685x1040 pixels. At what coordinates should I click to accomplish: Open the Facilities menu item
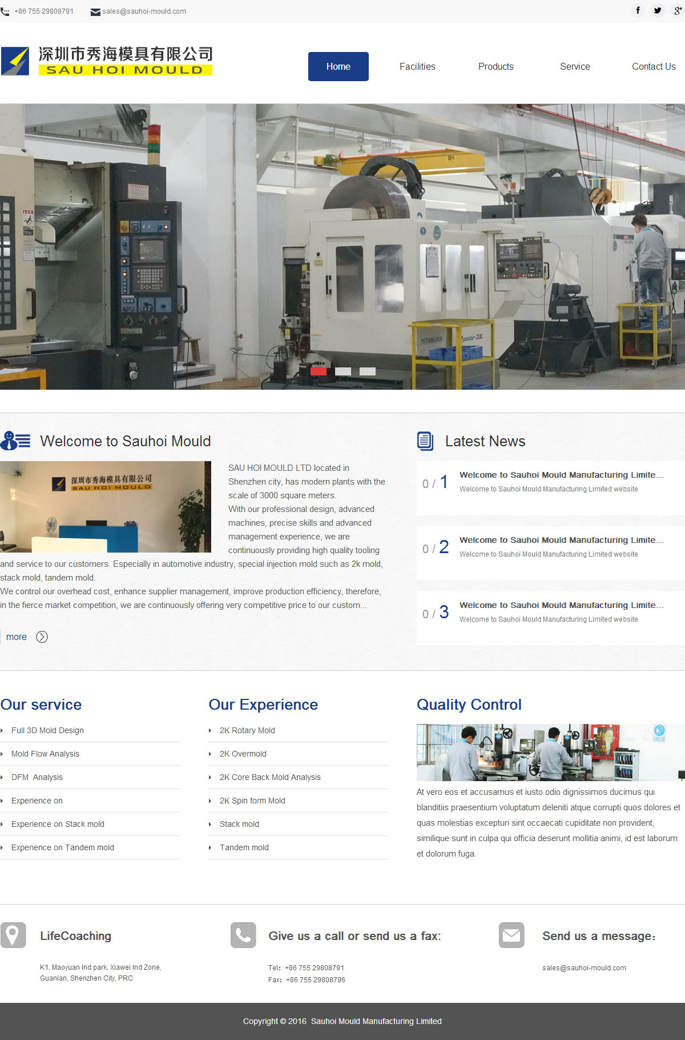tap(417, 66)
